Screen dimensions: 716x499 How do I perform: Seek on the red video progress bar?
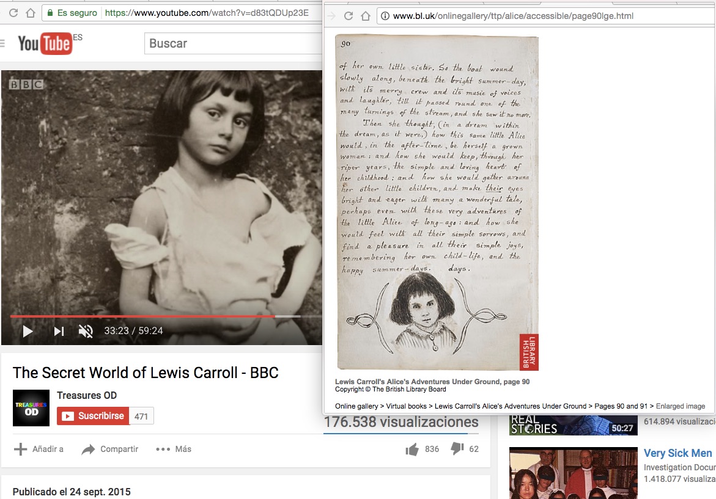point(141,316)
